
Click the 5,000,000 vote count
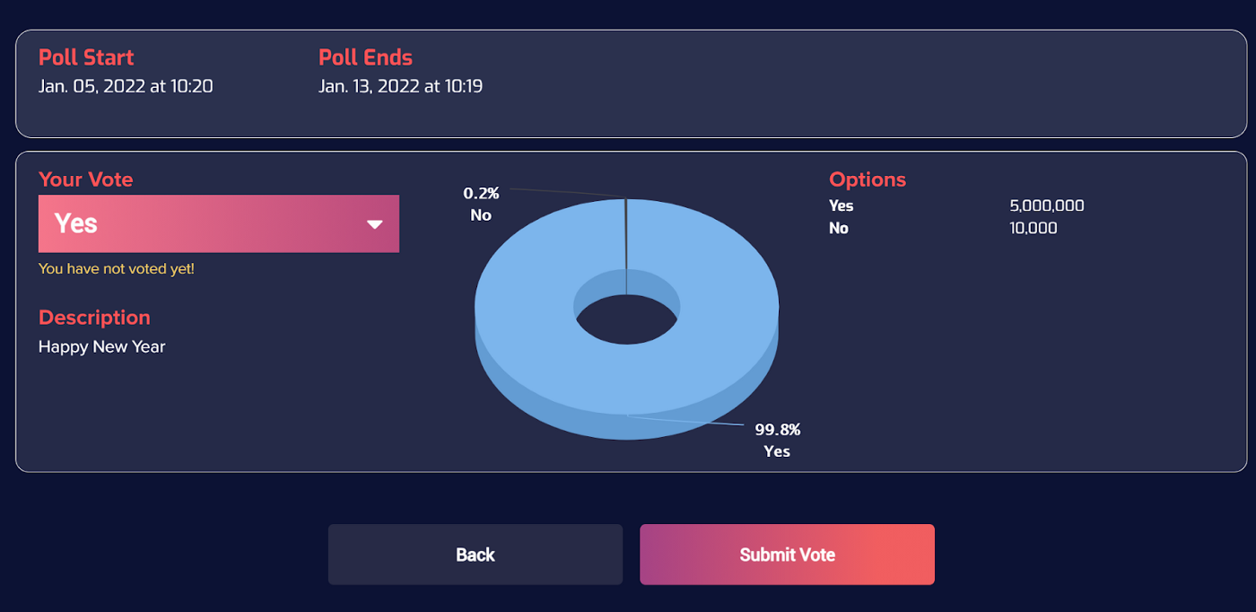coord(1046,205)
